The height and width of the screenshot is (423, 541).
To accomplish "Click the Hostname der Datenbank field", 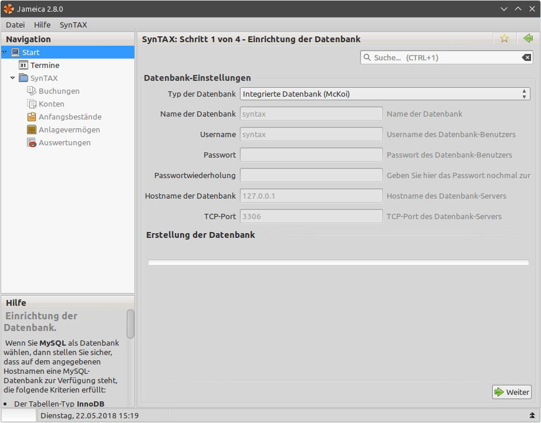I will pyautogui.click(x=312, y=196).
